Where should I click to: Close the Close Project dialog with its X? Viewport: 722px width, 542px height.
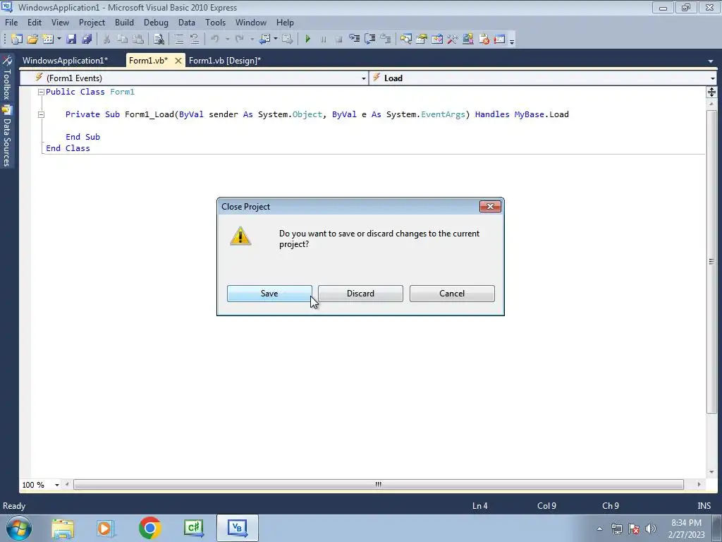[490, 207]
